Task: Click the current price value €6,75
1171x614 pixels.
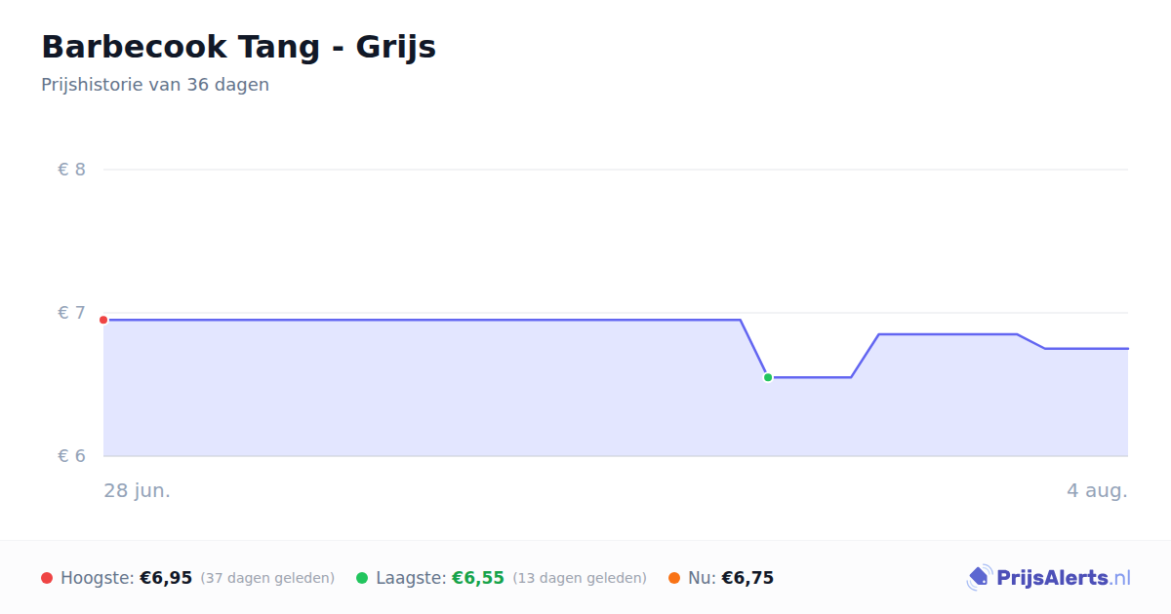Action: point(747,578)
